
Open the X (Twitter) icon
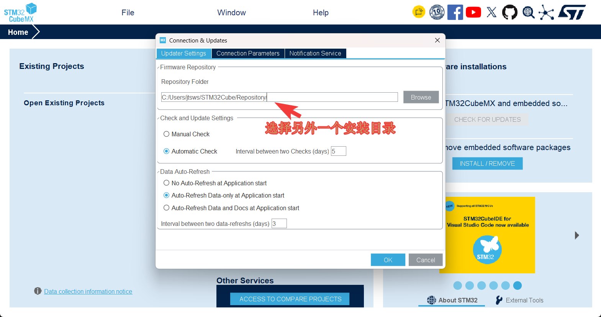click(491, 12)
